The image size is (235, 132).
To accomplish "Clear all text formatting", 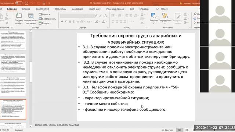I will pyautogui.click(x=106, y=16).
